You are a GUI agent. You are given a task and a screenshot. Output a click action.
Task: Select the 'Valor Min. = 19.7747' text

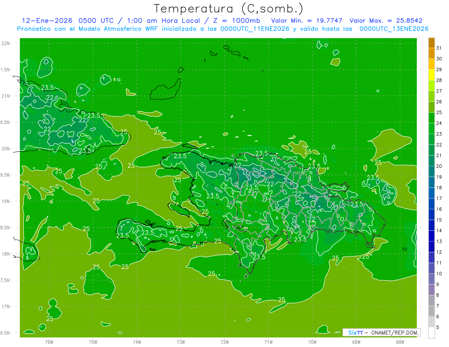[x=307, y=21]
